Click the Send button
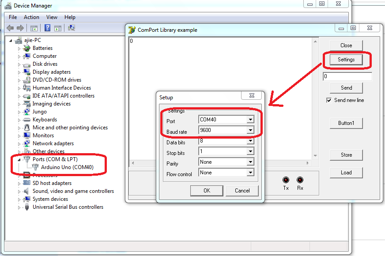This screenshot has height=256, width=385. click(x=346, y=88)
